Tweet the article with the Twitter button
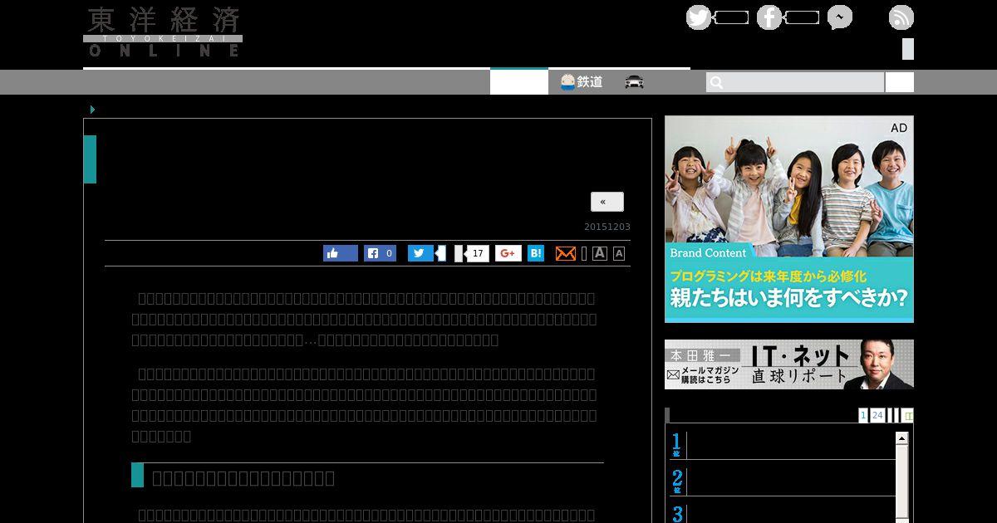The height and width of the screenshot is (523, 997). pyautogui.click(x=421, y=253)
